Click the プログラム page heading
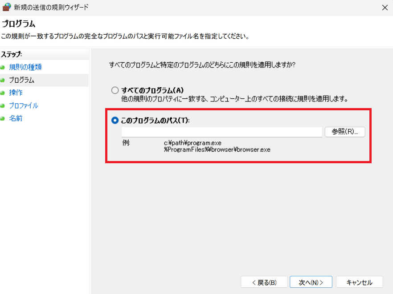Viewport: 393px width, 294px height. (19, 24)
